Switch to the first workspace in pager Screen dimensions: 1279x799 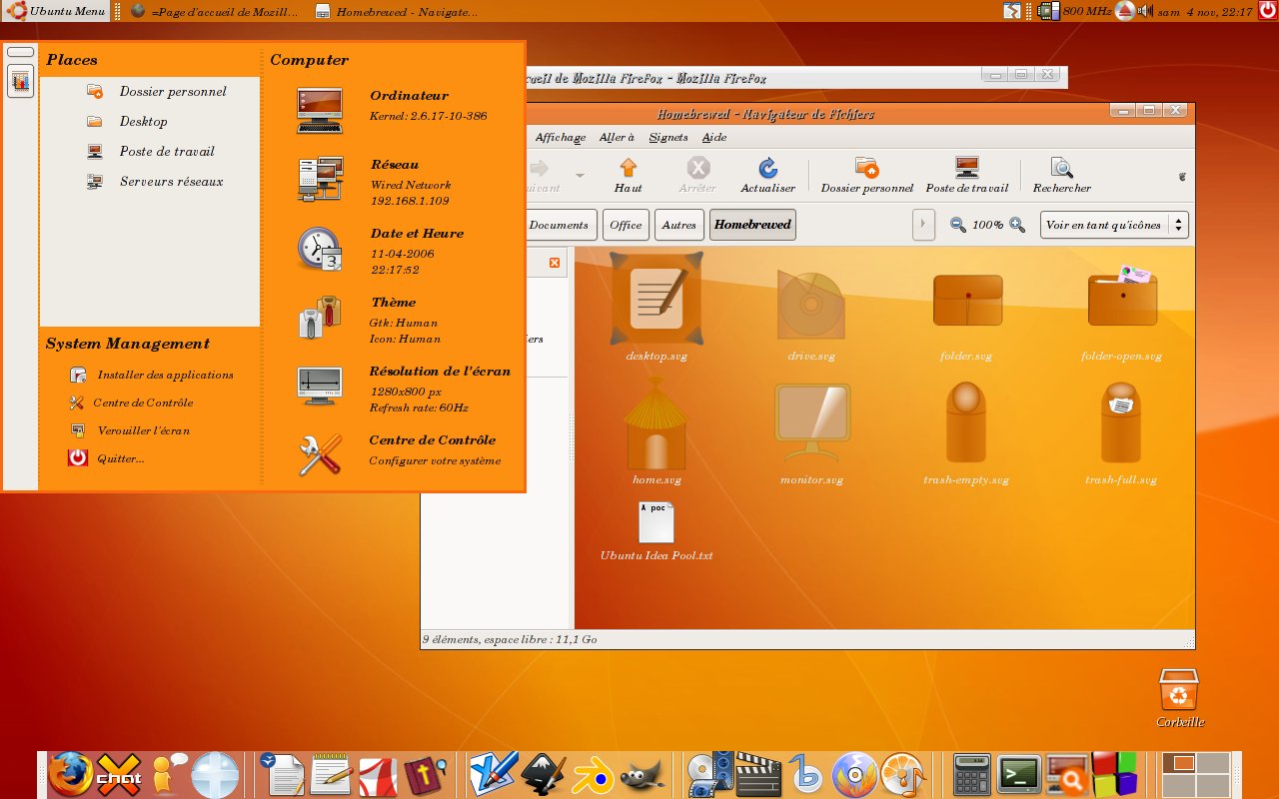point(1180,763)
